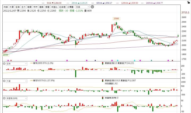Viewport: 191px width, 113px height.
Task: Click the leftmost magenta triangle marker
Action: [x=8, y=60]
